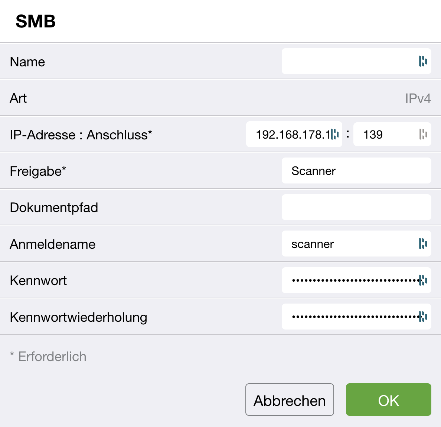Click the SMB dialog heading
Image resolution: width=441 pixels, height=427 pixels.
(36, 21)
